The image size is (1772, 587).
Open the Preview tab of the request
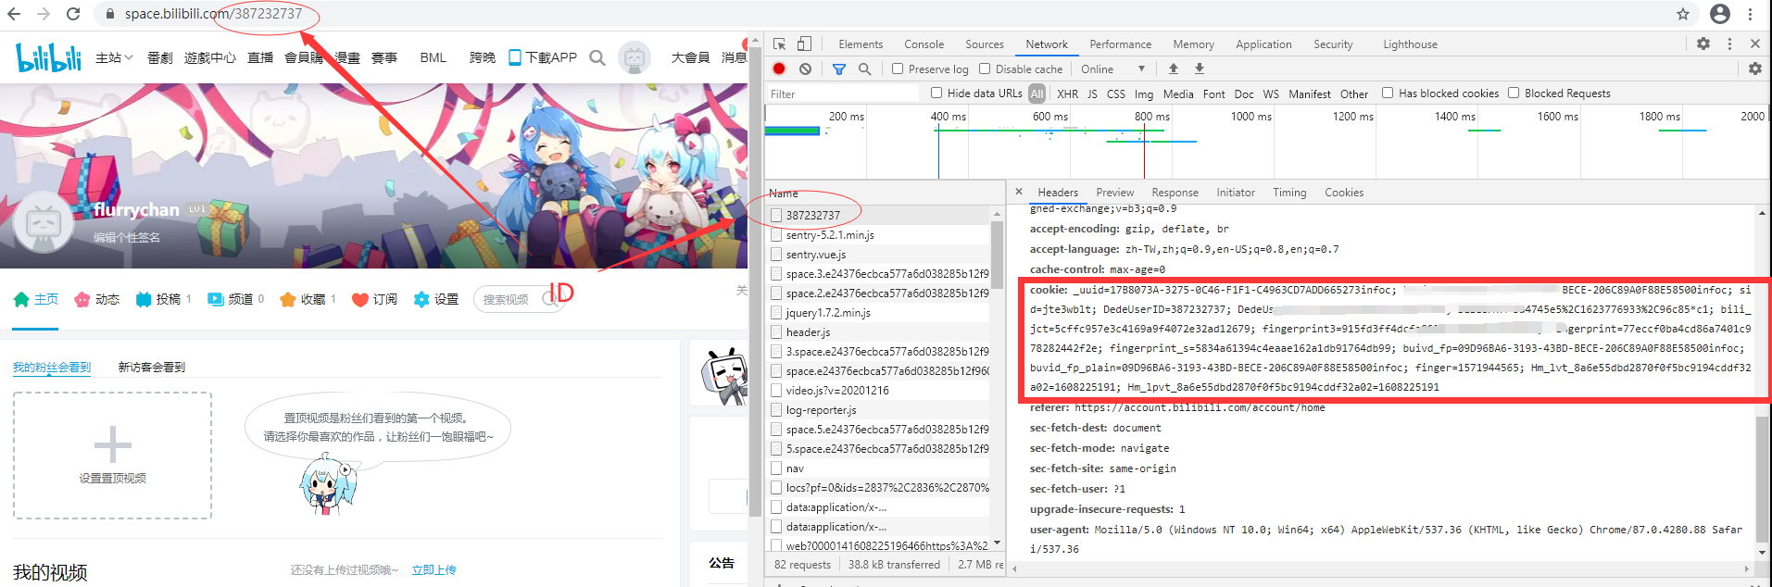click(x=1115, y=192)
